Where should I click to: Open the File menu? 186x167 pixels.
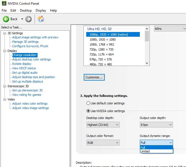pos(4,10)
